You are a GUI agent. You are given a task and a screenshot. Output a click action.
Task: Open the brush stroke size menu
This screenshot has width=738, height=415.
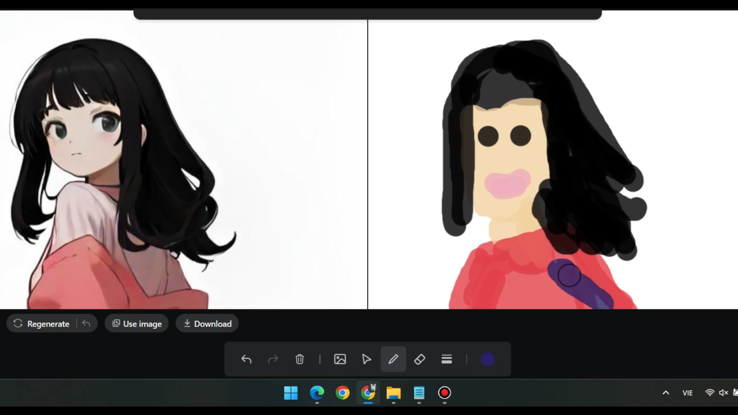pyautogui.click(x=446, y=359)
